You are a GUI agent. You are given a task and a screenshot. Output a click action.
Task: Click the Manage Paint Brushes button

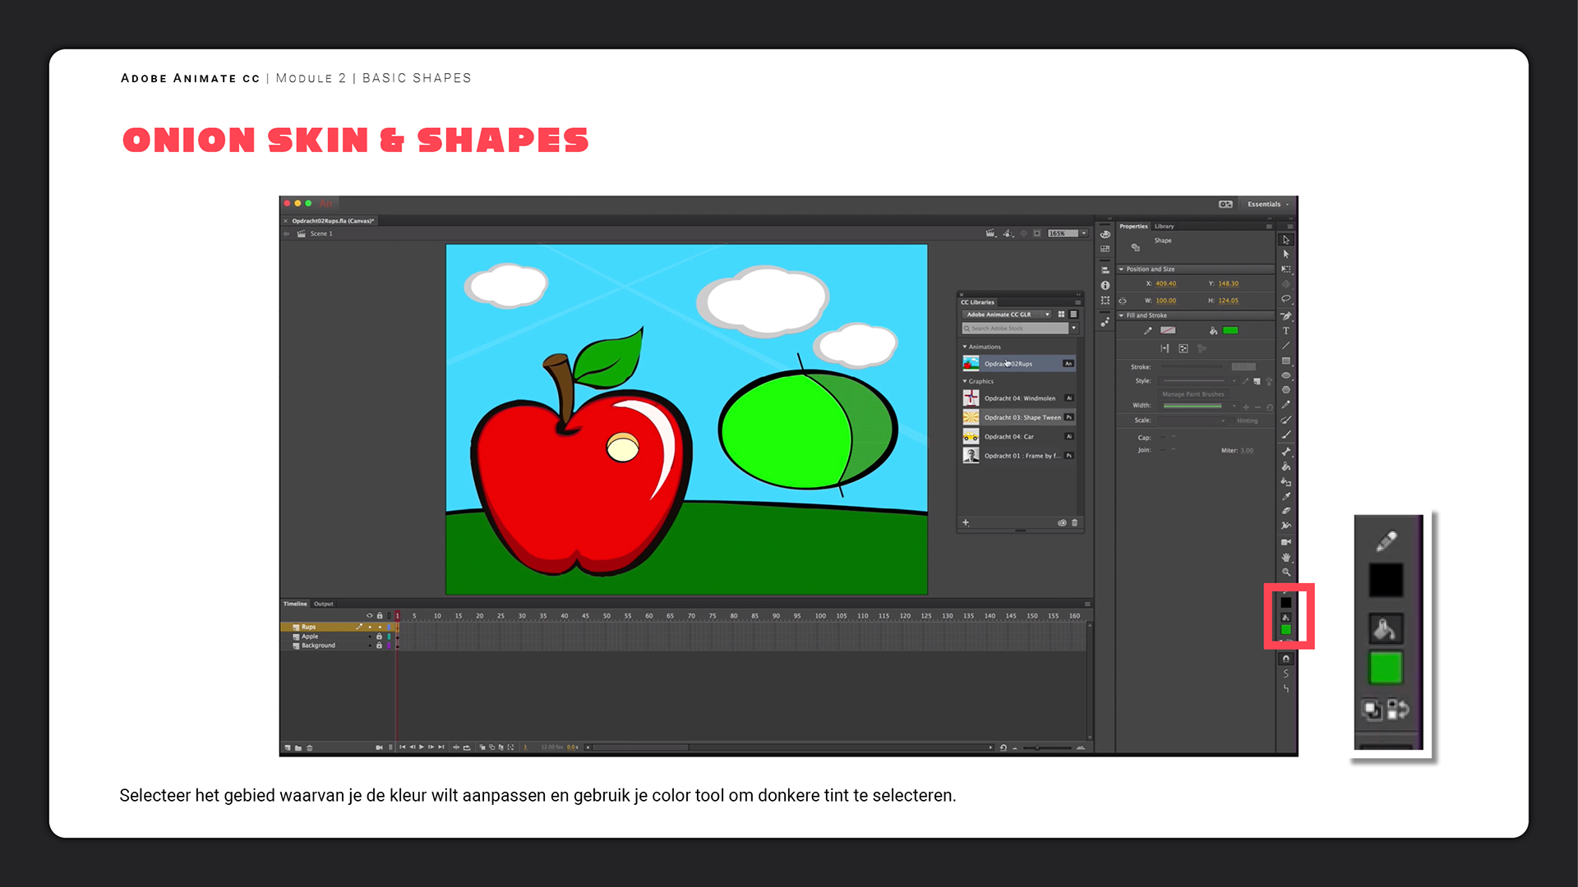[x=1193, y=394]
